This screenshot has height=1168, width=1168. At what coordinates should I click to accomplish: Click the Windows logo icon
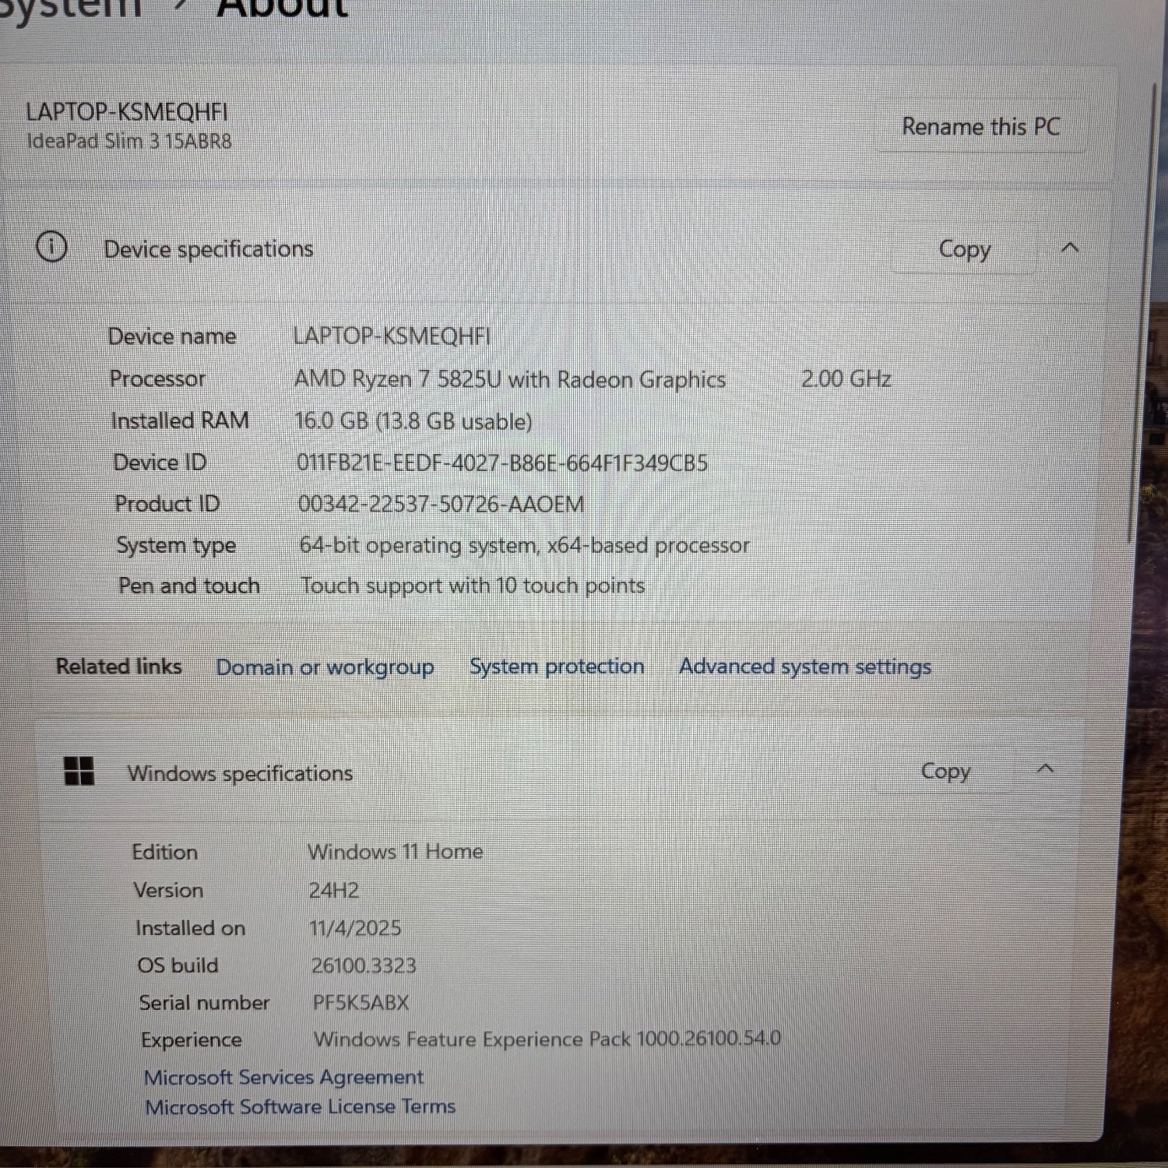click(79, 771)
